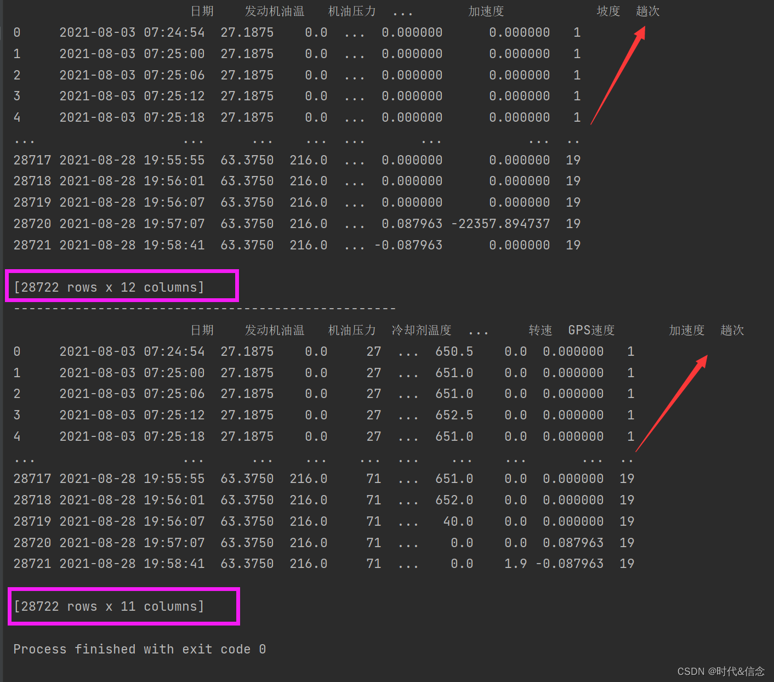This screenshot has width=774, height=682.
Task: Select the 40.0 转速 value
Action: (x=458, y=521)
